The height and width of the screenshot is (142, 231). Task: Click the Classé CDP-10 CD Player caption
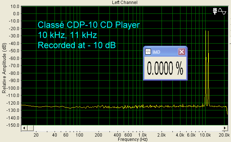[89, 25]
